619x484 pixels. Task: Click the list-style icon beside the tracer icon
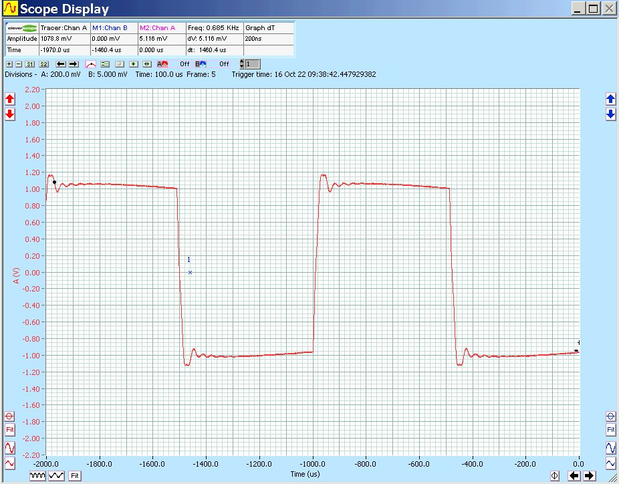tap(105, 64)
